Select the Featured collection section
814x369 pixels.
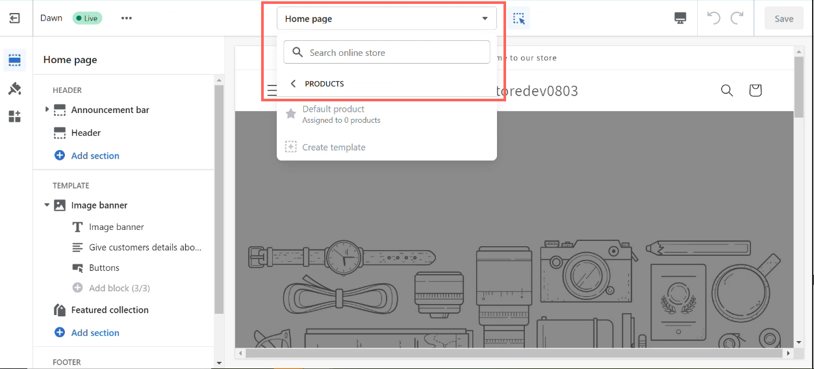click(110, 310)
